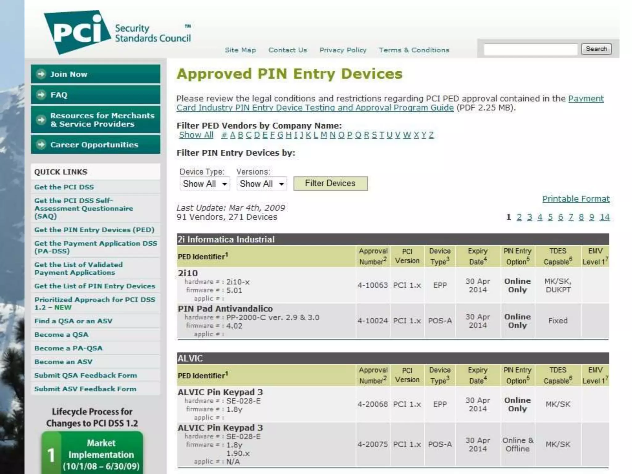Click arrow icon beside Resources for Merchants
Viewport: 632px width, 474px height.
41,120
